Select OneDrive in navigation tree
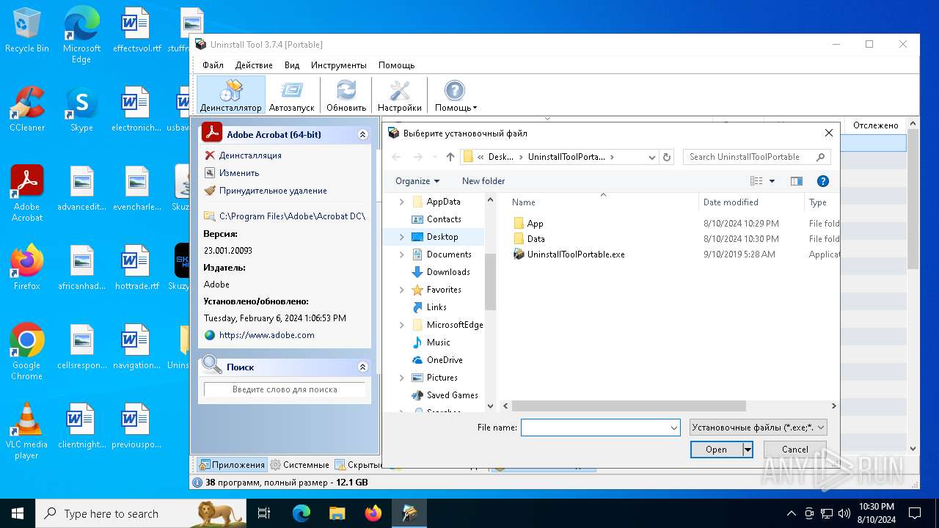The height and width of the screenshot is (528, 939). 445,360
